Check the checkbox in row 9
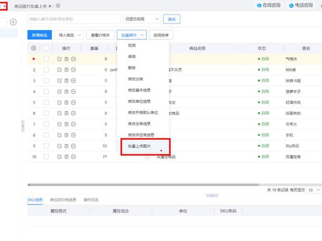This screenshot has width=322, height=241. coord(46,146)
